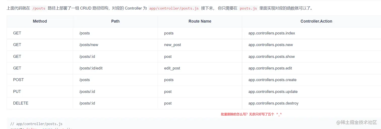Screen dimensions: 381x129
Task: Select the "/posts/:id/edit" path cell
Action: tap(91, 68)
